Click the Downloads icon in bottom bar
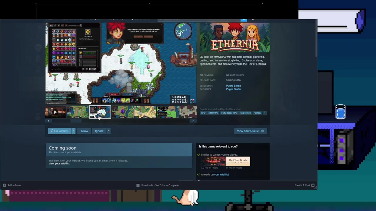376x211 pixels. 138,185
